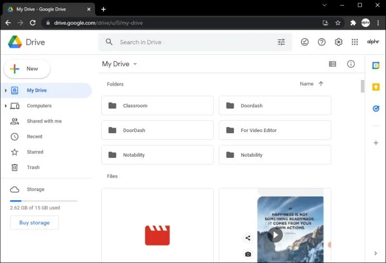386x263 pixels.
Task: Focus the Search in Drive field
Action: click(x=196, y=42)
